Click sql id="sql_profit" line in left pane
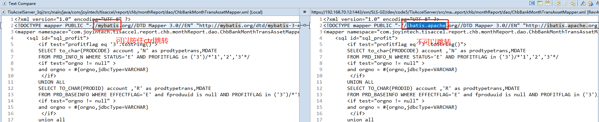The height and width of the screenshot is (122, 599). 58,38
